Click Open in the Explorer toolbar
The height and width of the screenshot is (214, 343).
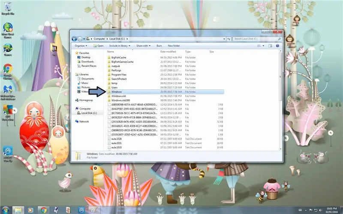pyautogui.click(x=99, y=46)
